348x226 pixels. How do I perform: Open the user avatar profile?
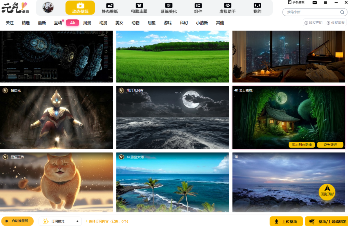pos(48,8)
